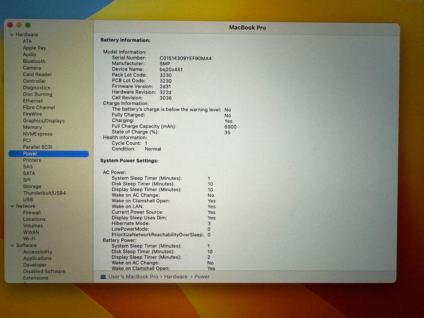Select Parallel SCSI in sidebar
424x318 pixels.
(x=38, y=147)
